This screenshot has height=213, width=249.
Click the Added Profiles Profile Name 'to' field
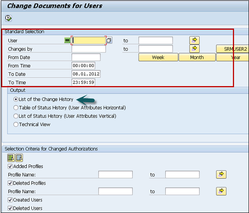(x=182, y=175)
